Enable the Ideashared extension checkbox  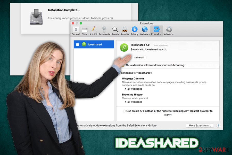(x=78, y=44)
